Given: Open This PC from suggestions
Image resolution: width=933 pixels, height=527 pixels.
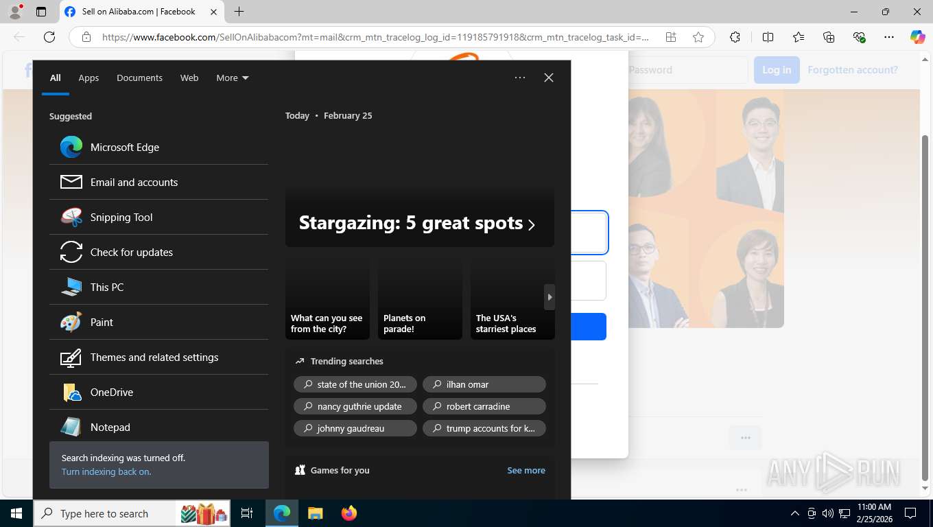Looking at the screenshot, I should click(x=158, y=287).
